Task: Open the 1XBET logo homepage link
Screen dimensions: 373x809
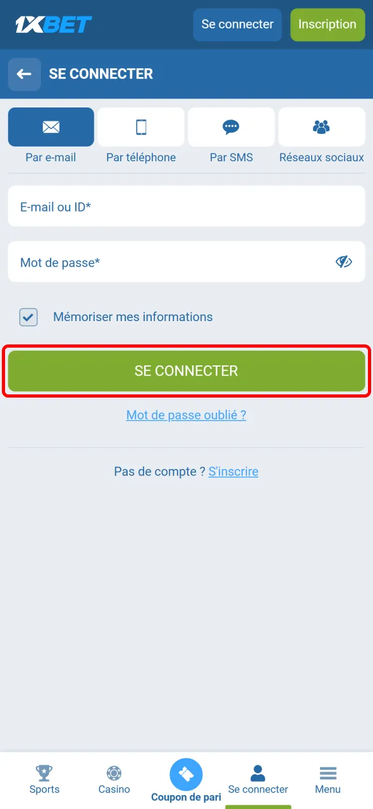Action: [x=53, y=24]
